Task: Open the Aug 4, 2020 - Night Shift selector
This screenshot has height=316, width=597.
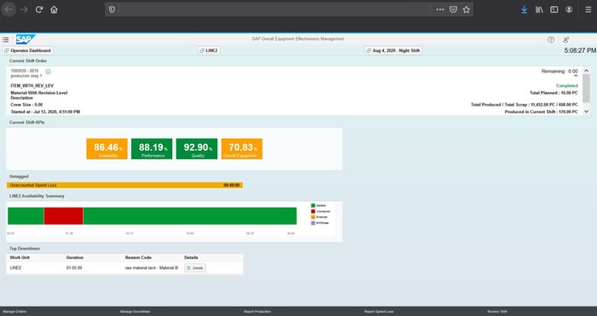Action: pos(393,50)
